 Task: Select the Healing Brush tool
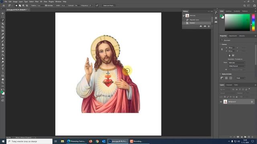click(x=3, y=38)
